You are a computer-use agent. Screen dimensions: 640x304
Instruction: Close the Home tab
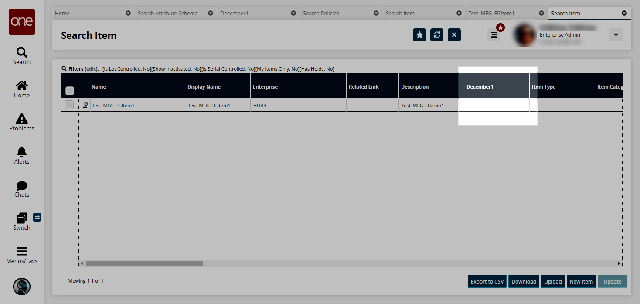point(128,13)
